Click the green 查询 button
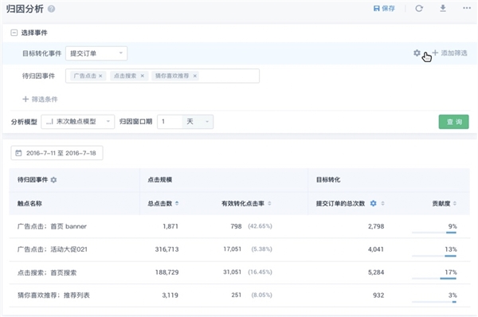The width and height of the screenshot is (478, 317). pos(453,122)
